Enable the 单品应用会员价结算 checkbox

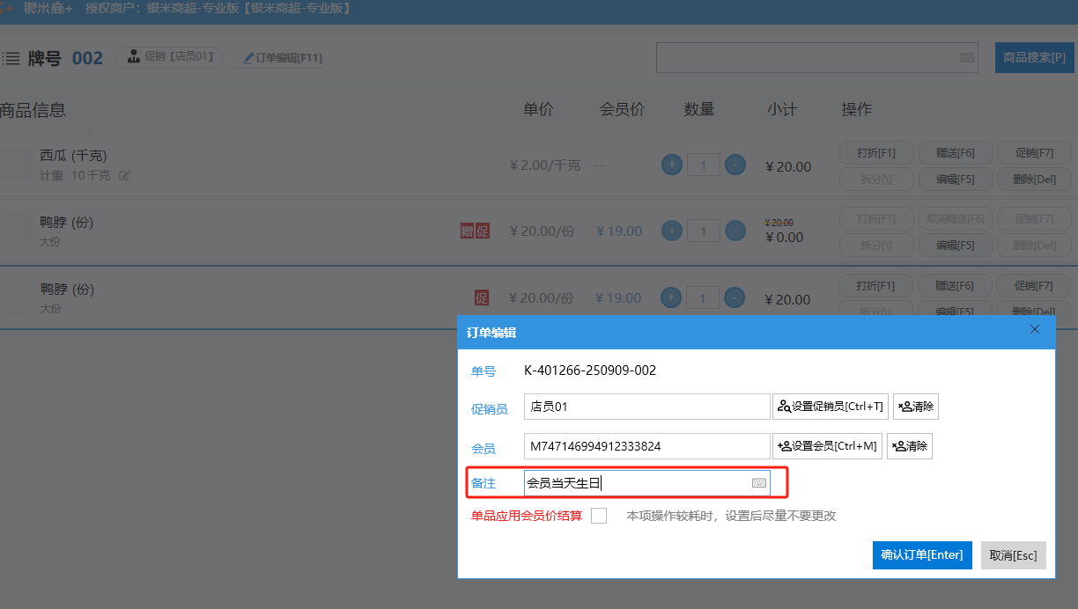599,516
